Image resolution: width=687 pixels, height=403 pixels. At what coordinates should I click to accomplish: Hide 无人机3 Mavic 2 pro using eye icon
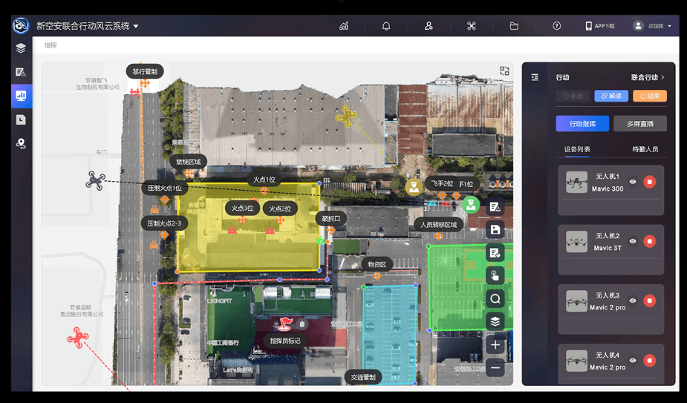point(633,301)
